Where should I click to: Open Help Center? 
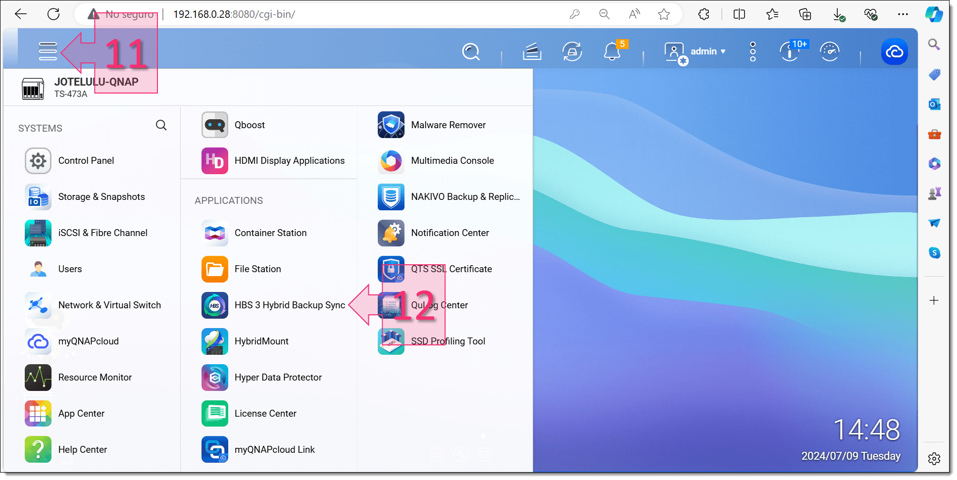[66, 450]
